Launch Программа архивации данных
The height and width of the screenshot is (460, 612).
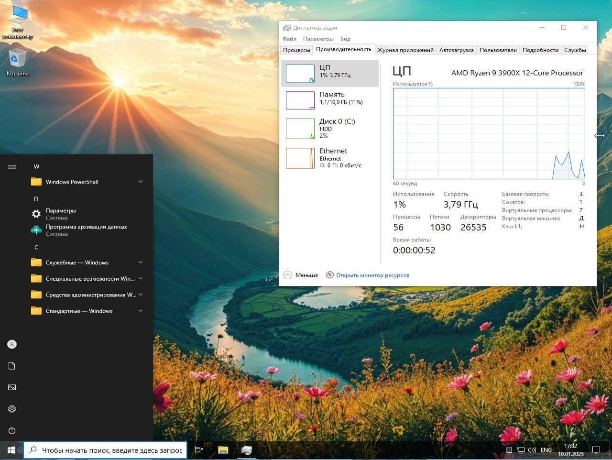point(88,230)
